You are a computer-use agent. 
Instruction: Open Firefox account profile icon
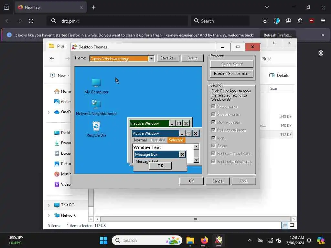pyautogui.click(x=288, y=21)
